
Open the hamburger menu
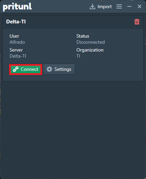point(119,6)
